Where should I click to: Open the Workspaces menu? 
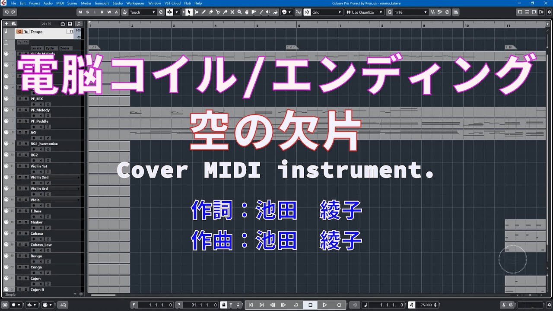pos(135,3)
